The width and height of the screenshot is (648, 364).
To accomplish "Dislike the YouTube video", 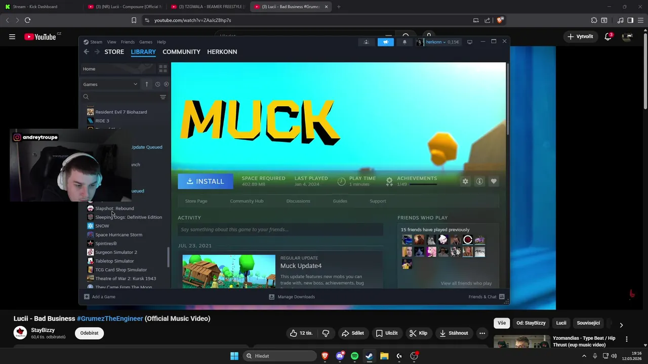I will (x=326, y=333).
